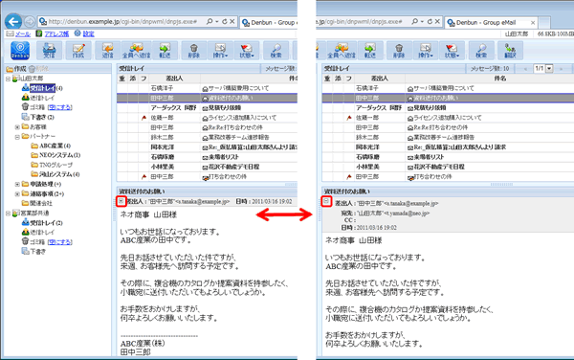Click the 削除 trash icon in left window toolbar
This screenshot has height=360, width=574.
click(x=194, y=50)
